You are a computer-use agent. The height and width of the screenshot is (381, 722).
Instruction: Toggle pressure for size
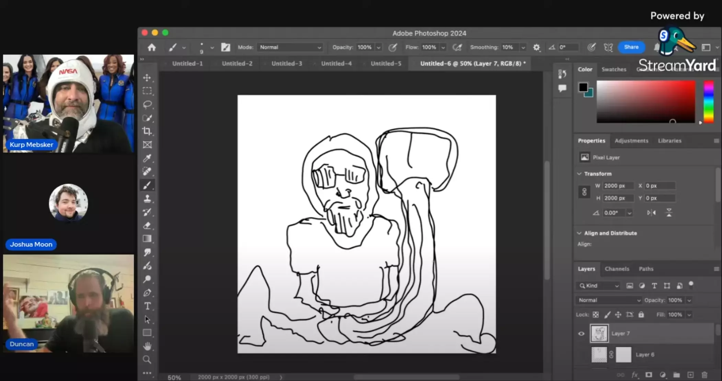point(591,47)
